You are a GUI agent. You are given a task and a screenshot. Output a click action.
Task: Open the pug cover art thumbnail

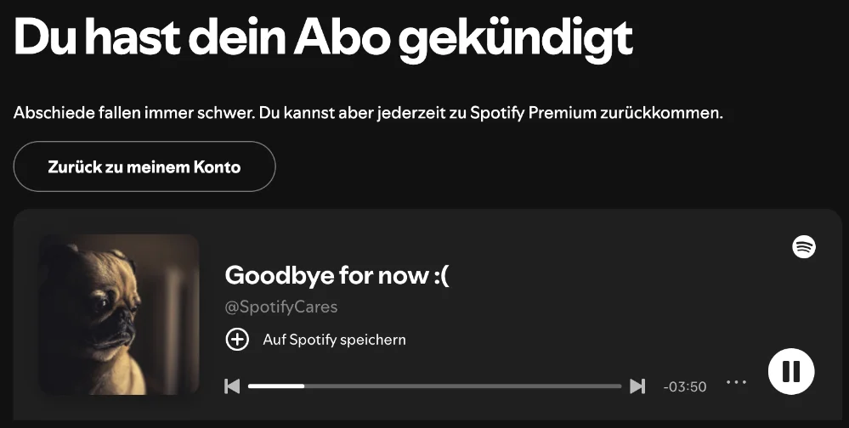tap(119, 314)
